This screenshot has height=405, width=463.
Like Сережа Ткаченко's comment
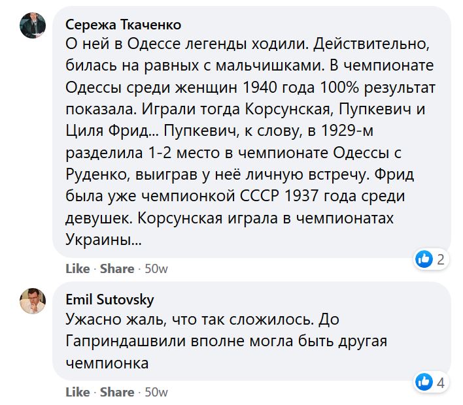tap(78, 268)
